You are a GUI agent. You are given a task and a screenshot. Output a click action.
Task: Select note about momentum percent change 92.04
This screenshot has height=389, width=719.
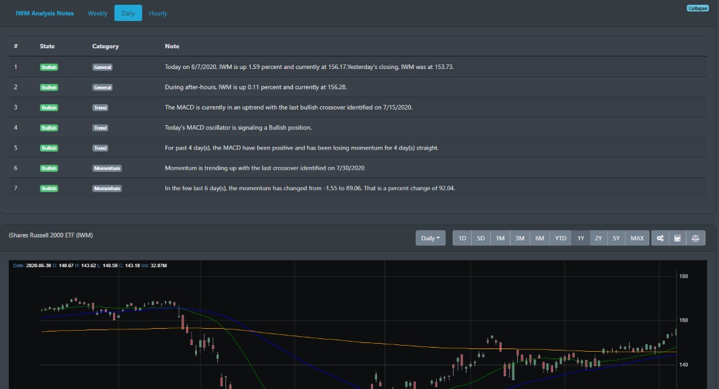pos(310,188)
